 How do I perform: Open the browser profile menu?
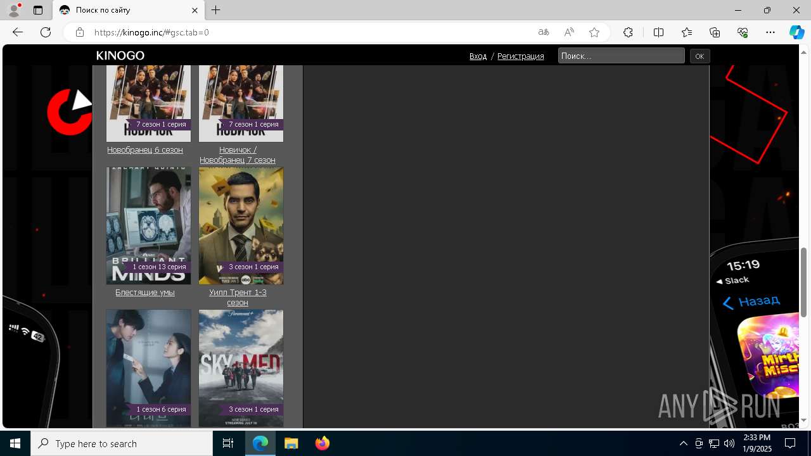[x=14, y=10]
